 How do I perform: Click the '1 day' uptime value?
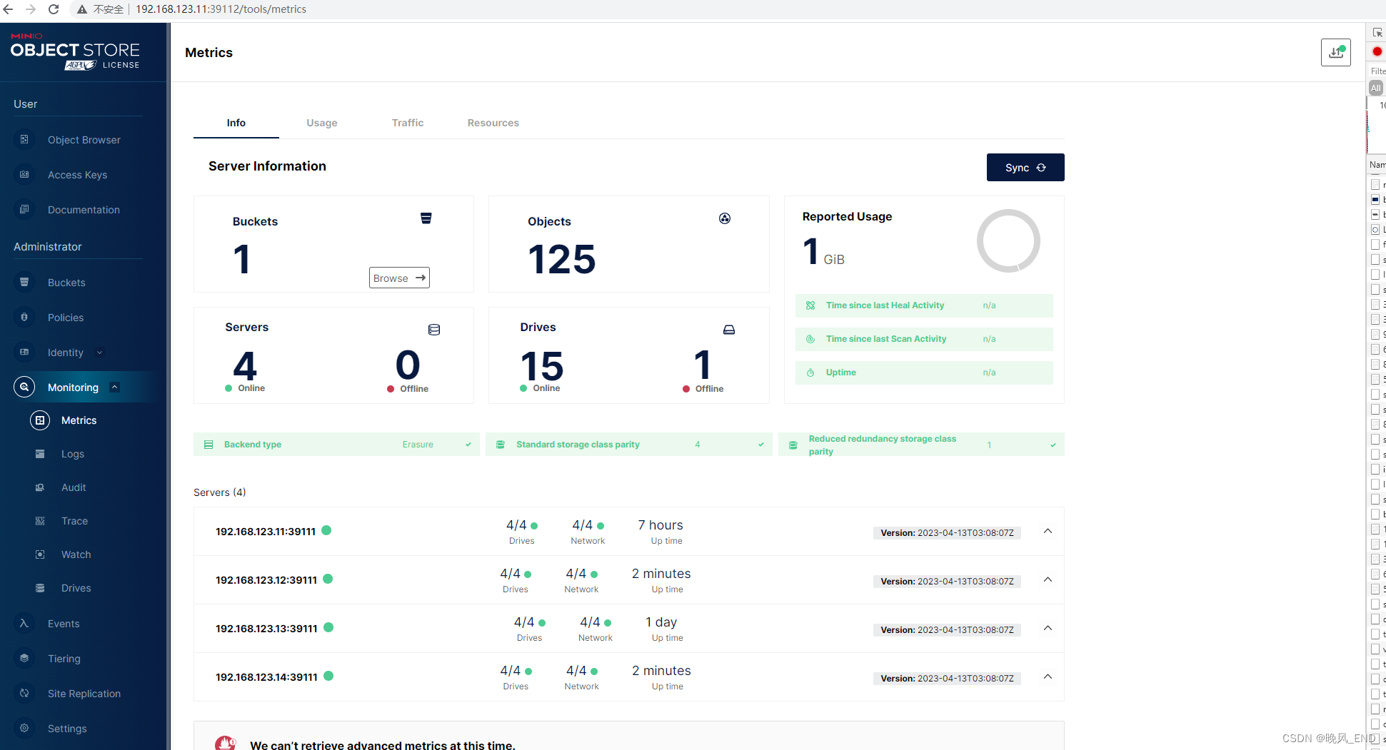click(661, 622)
